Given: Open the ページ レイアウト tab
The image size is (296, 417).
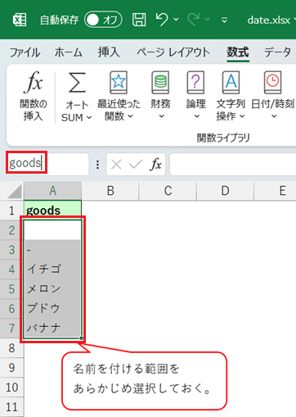Looking at the screenshot, I should click(173, 52).
